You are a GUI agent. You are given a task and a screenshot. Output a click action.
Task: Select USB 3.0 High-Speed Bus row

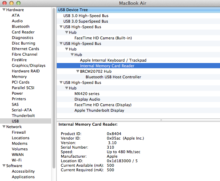[138, 16]
